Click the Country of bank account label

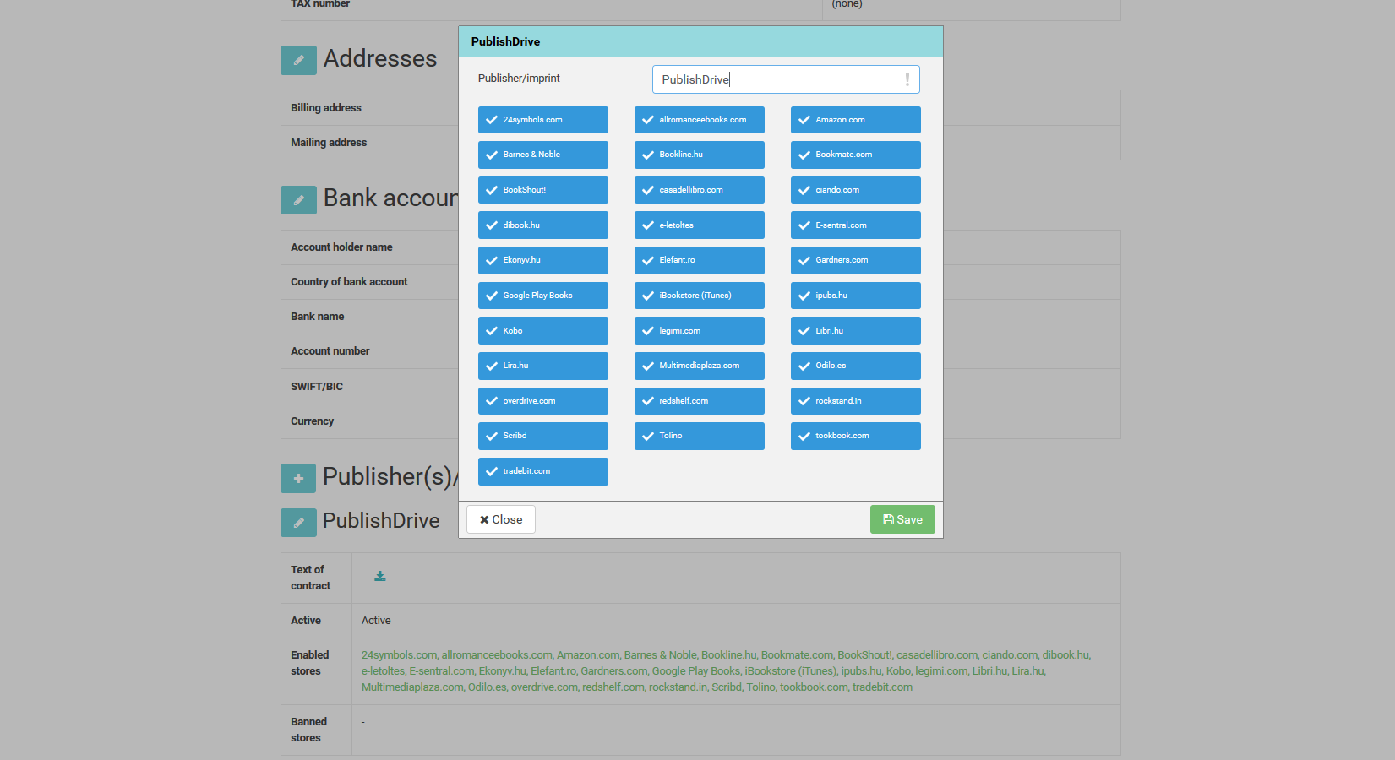[x=349, y=282]
